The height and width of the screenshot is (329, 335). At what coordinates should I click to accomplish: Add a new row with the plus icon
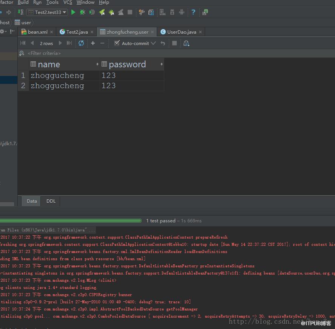point(93,43)
